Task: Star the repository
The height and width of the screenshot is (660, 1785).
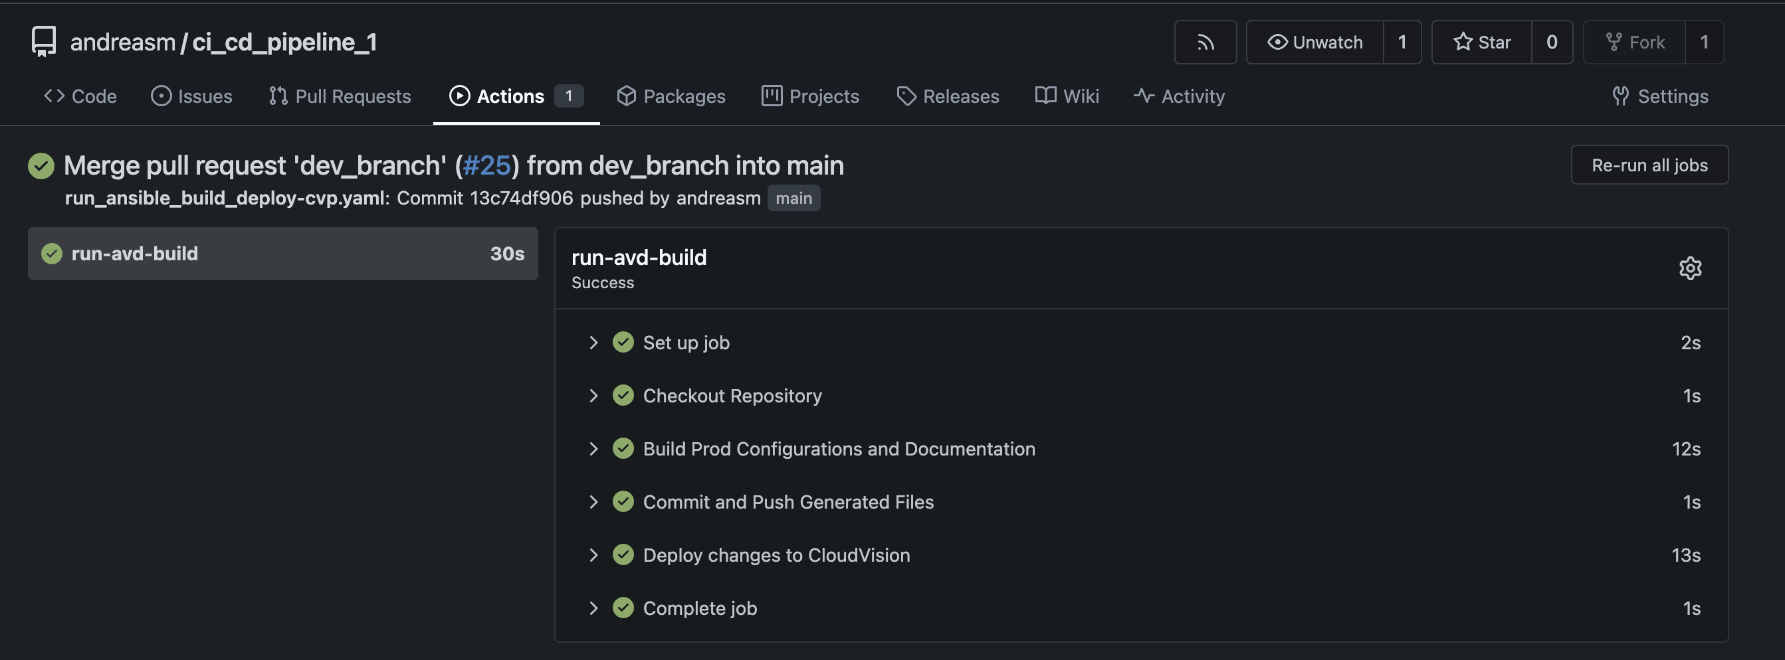Action: click(1481, 42)
